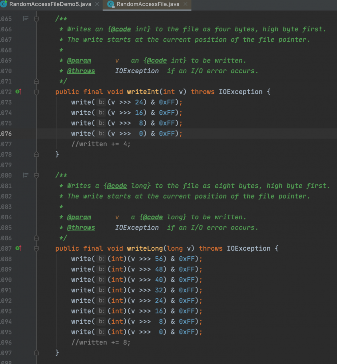Screen dimensions: 337x364
Task: Switch to the RandomAccessFileDemo5.java tab
Action: [x=50, y=4]
